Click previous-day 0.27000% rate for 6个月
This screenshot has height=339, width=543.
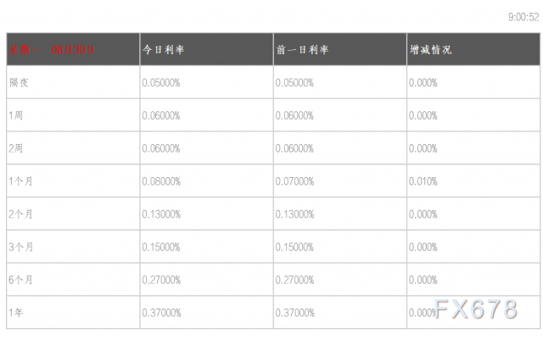tap(294, 280)
